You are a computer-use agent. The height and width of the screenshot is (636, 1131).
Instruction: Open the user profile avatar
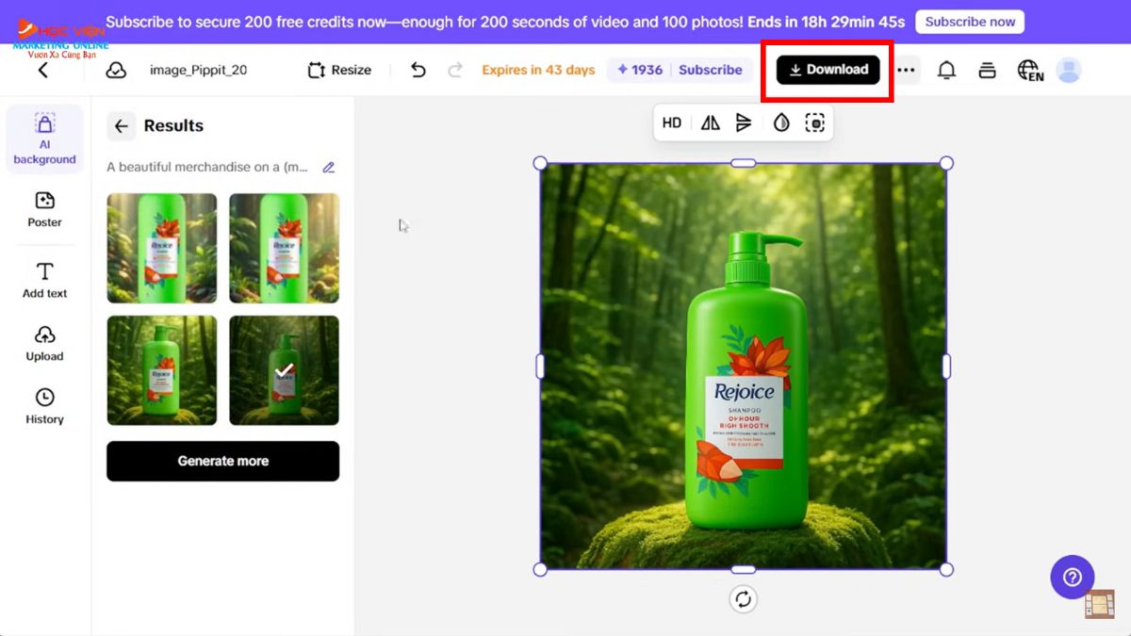1069,70
